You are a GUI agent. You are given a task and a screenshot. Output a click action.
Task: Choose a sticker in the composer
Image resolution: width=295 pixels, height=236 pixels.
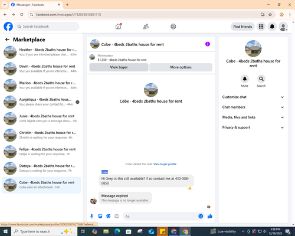[109, 217]
